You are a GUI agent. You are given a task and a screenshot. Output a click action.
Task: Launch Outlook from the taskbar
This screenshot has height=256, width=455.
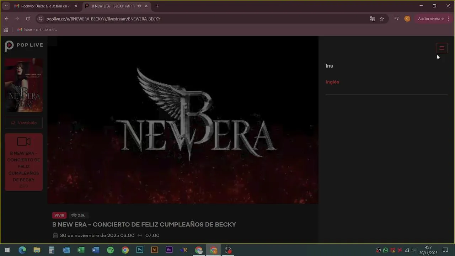pyautogui.click(x=66, y=250)
